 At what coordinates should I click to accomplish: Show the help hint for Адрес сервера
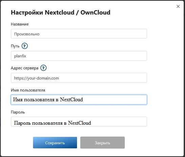click(x=43, y=68)
